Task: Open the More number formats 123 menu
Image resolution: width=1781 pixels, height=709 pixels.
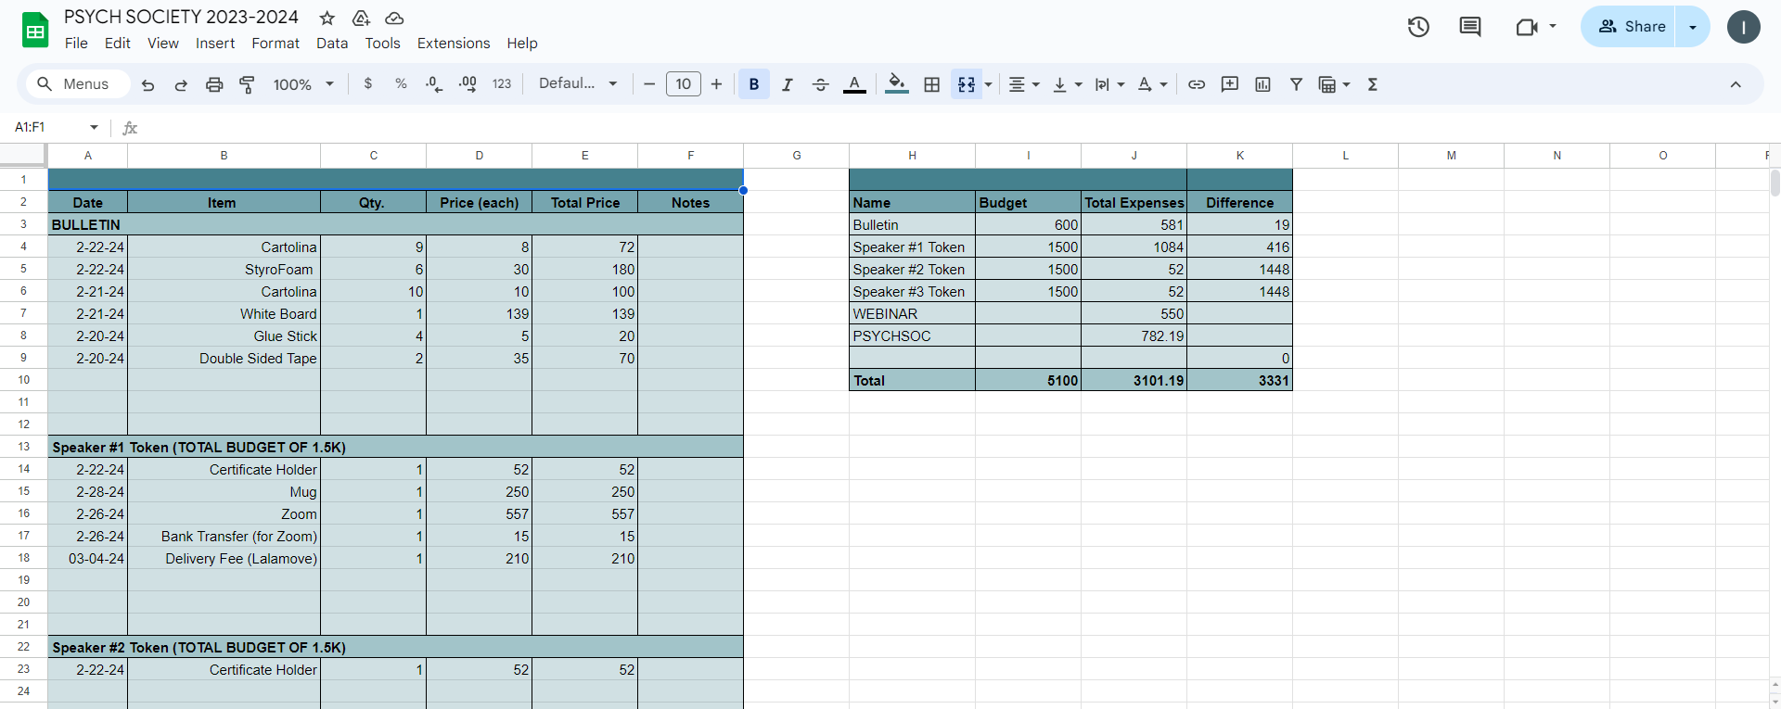Action: [502, 84]
